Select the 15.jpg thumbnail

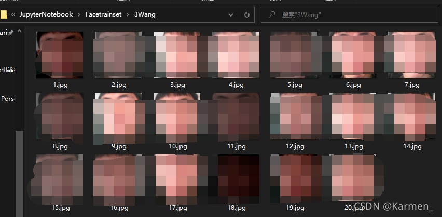tap(60, 178)
